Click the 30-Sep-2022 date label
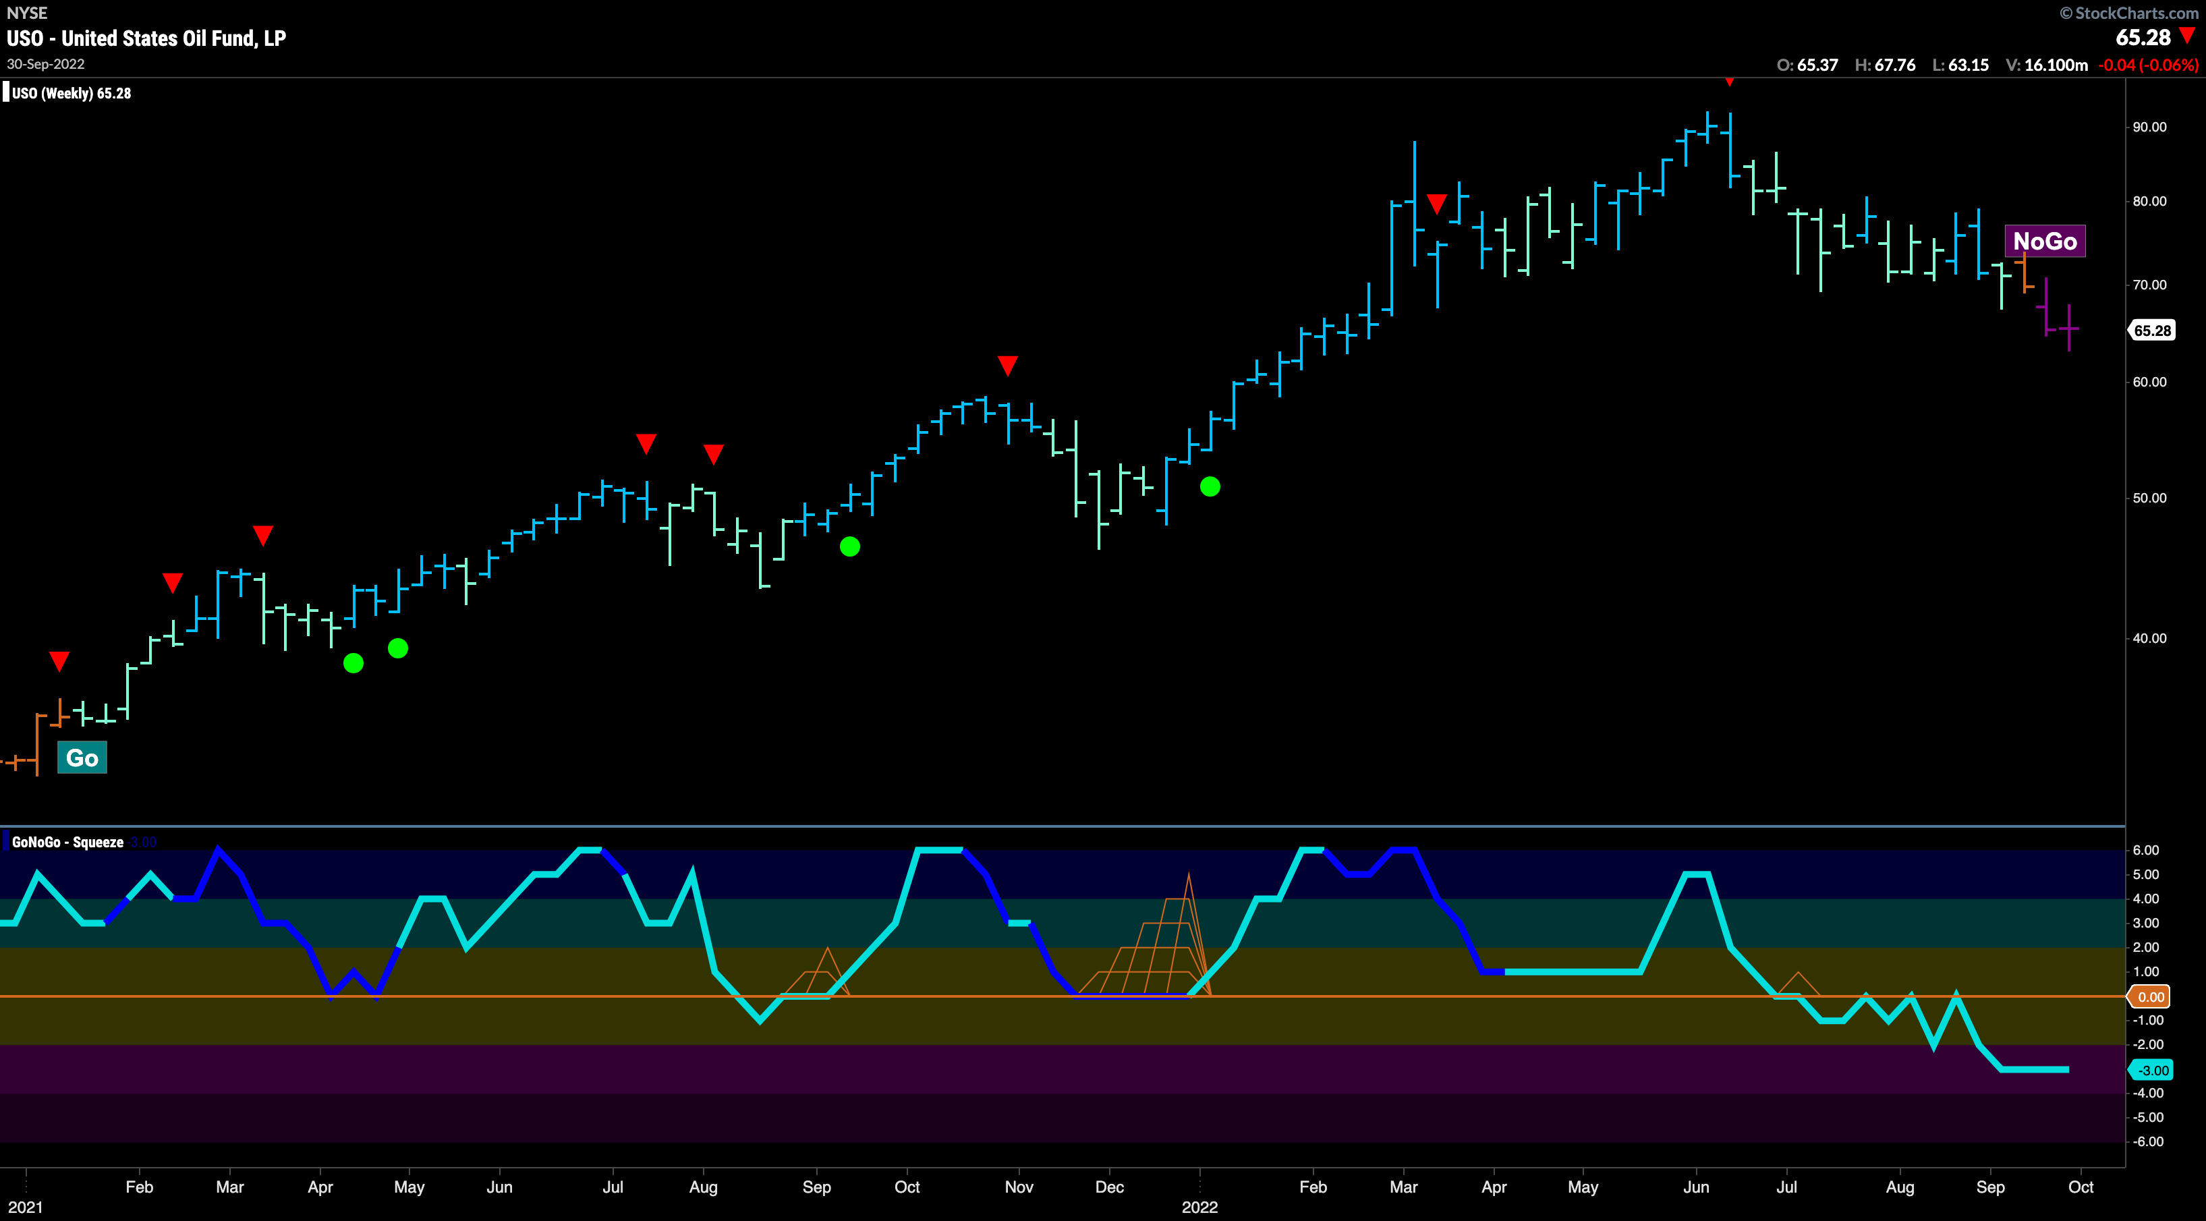2206x1221 pixels. (45, 64)
